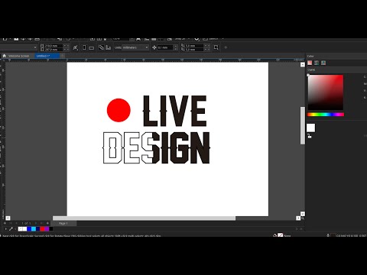
Task: Click the plus quick customize button on property bar
Action: [x=226, y=47]
